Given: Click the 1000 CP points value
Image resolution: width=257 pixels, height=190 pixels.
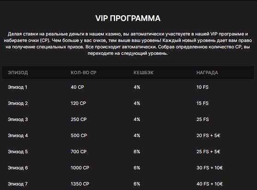Looking at the screenshot, I should coord(80,168).
